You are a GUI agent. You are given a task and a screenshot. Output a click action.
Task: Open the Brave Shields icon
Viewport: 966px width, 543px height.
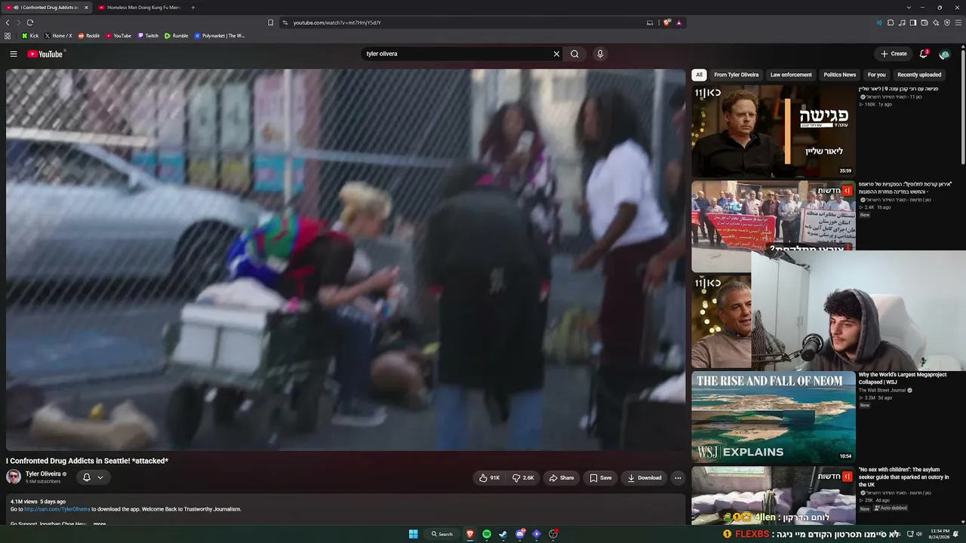[x=667, y=23]
